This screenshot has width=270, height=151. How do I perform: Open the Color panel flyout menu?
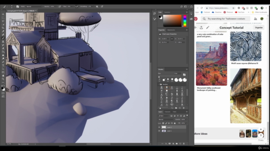(x=186, y=12)
